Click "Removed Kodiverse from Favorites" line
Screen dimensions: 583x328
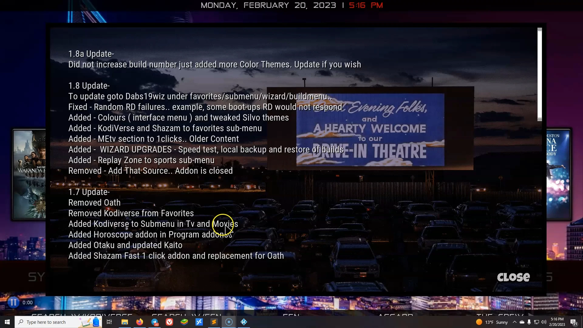[x=131, y=214]
